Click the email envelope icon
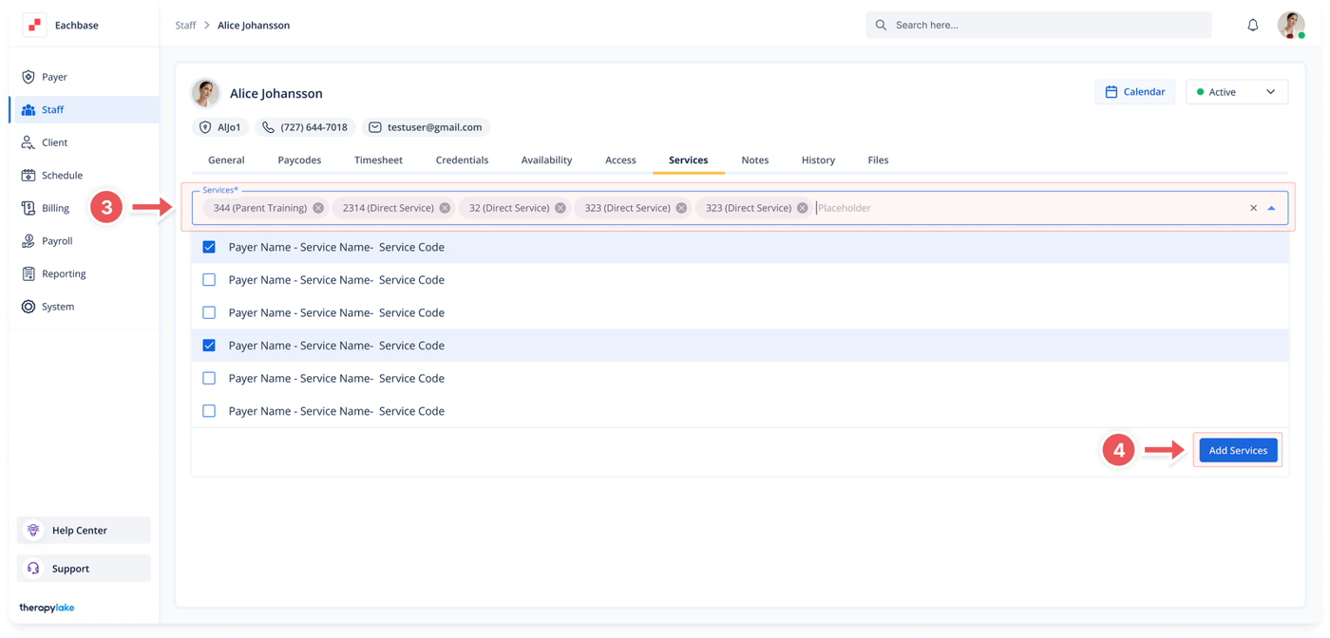 375,127
